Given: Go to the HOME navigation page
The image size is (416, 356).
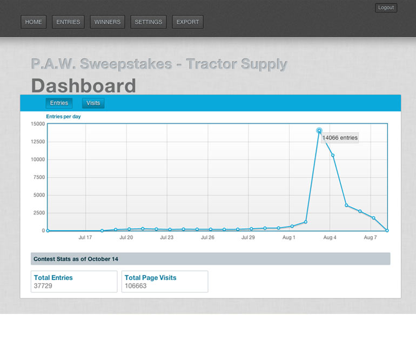Looking at the screenshot, I should coord(33,22).
